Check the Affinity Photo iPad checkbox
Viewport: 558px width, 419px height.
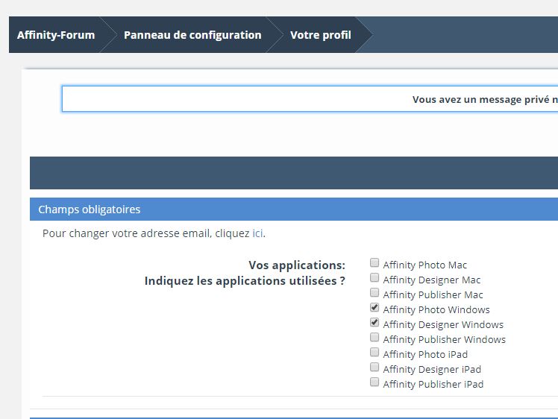[x=374, y=352]
